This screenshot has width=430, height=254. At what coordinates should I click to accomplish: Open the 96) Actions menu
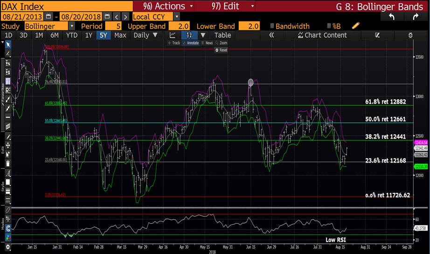coord(168,6)
